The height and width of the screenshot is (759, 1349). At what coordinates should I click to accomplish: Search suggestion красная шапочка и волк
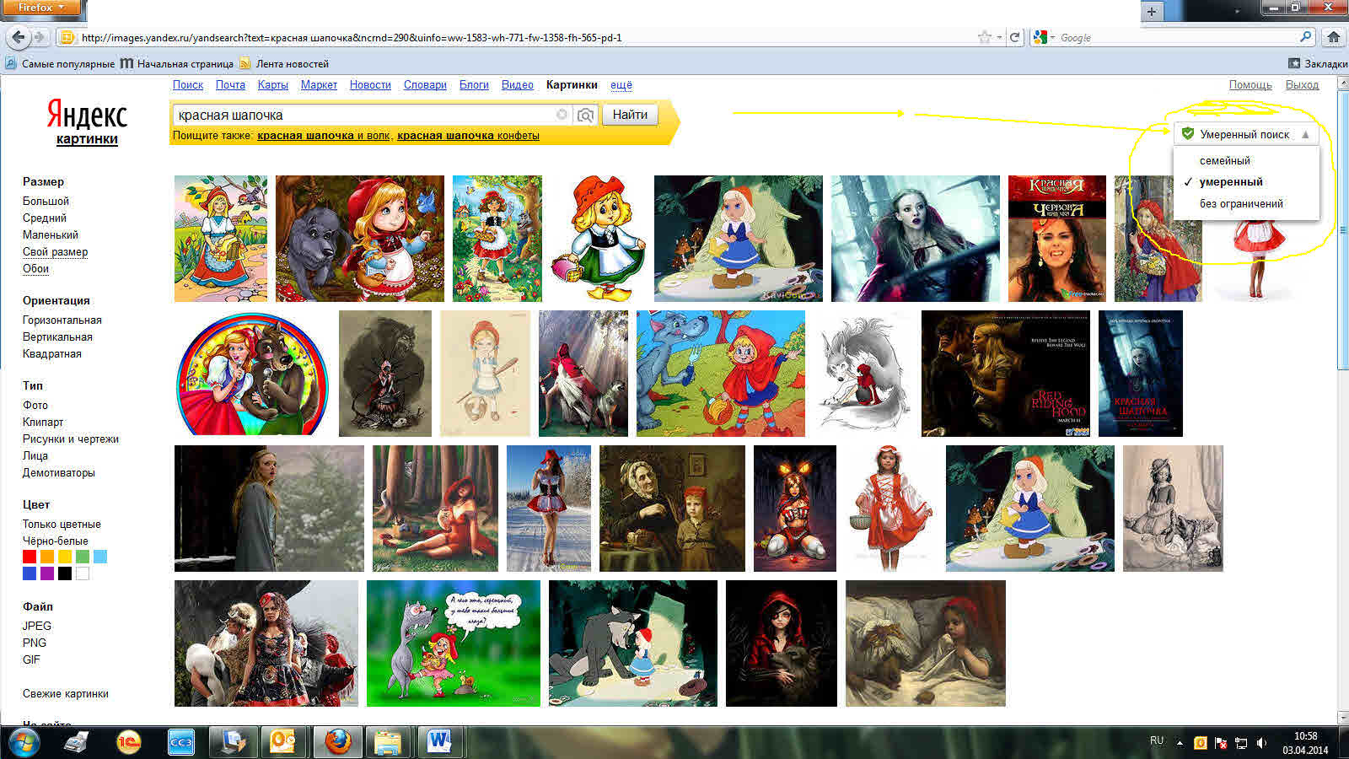[x=324, y=135]
